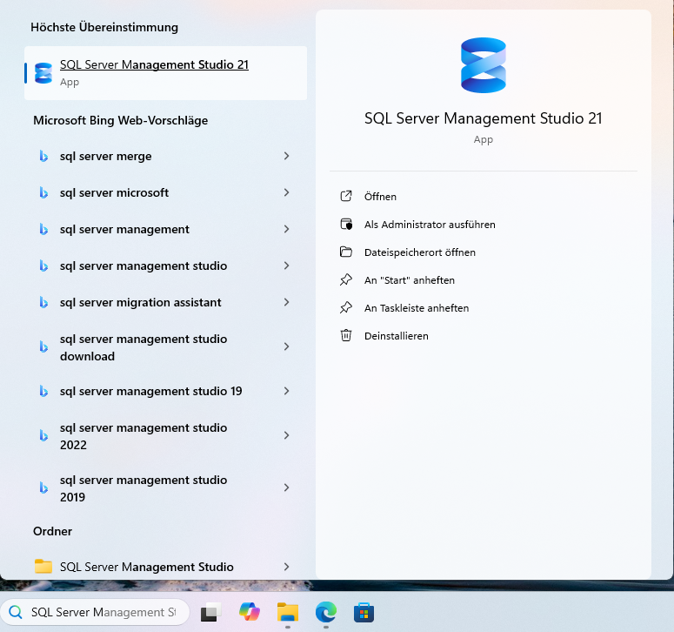Click the taskbar search box
The height and width of the screenshot is (632, 674).
[x=95, y=612]
